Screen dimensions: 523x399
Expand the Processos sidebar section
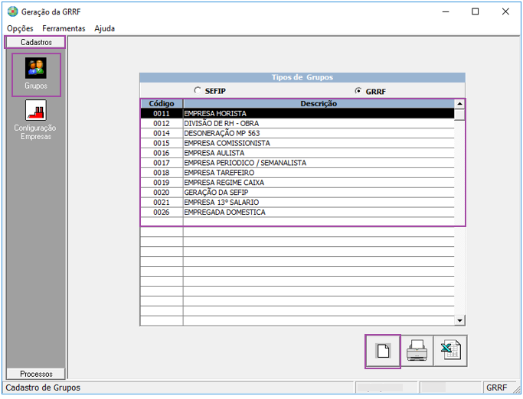35,374
